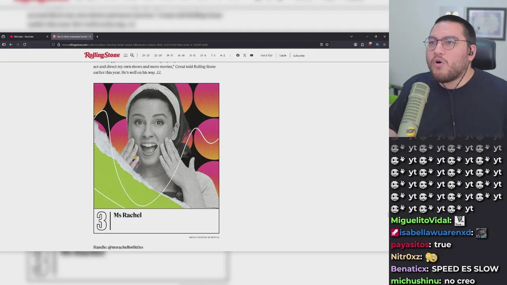Open the Firefox application menu

click(384, 45)
